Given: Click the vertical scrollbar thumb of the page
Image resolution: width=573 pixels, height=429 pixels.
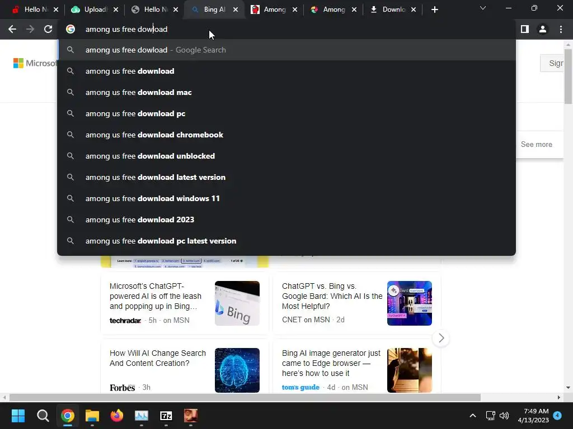Looking at the screenshot, I should pos(568,75).
